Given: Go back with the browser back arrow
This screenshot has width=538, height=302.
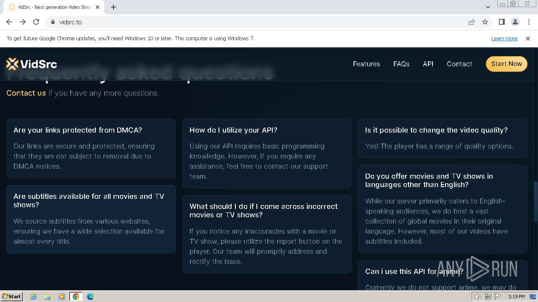Looking at the screenshot, I should click(9, 22).
